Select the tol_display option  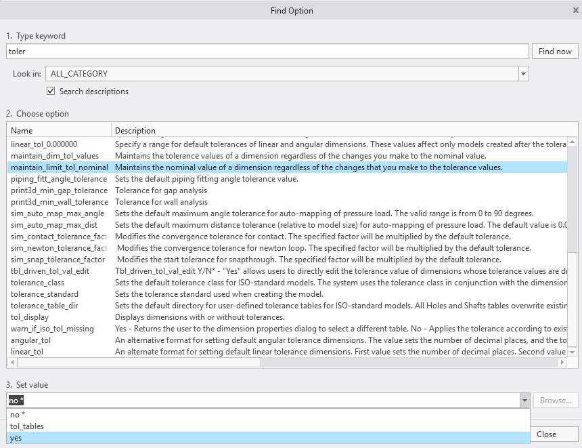(x=30, y=317)
